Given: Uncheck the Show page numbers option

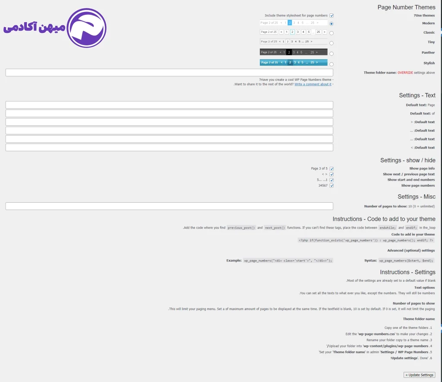Looking at the screenshot, I should point(331,185).
